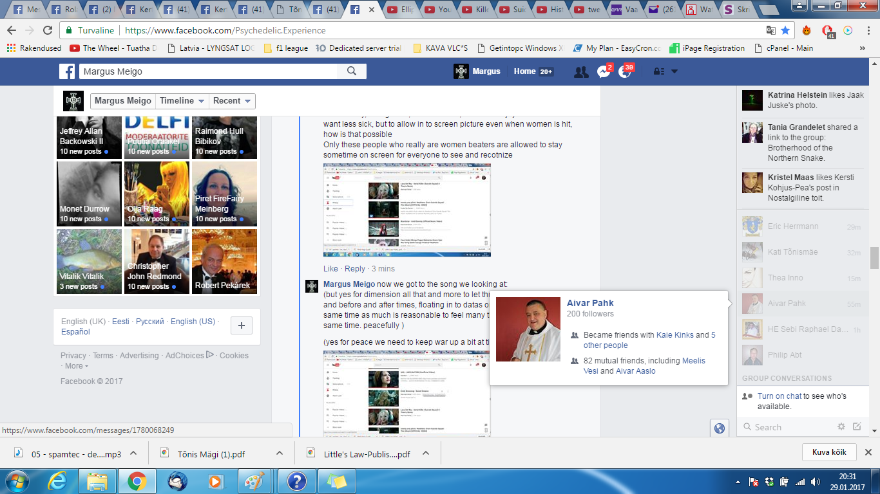
Task: Open privacy shortcuts lock icon
Action: [658, 71]
